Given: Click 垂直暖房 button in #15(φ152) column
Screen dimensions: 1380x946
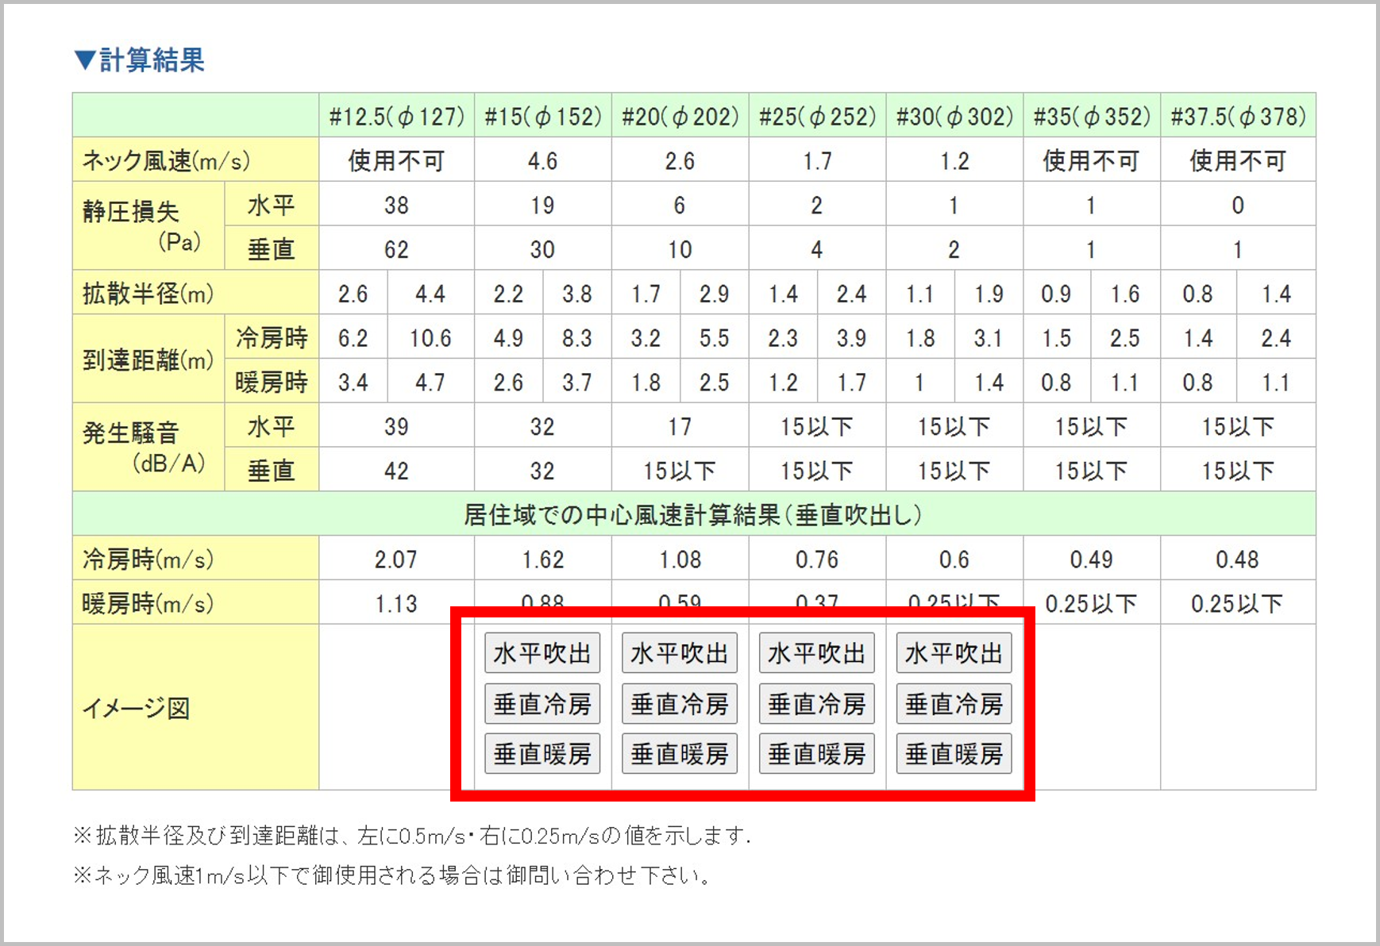Looking at the screenshot, I should click(x=542, y=754).
